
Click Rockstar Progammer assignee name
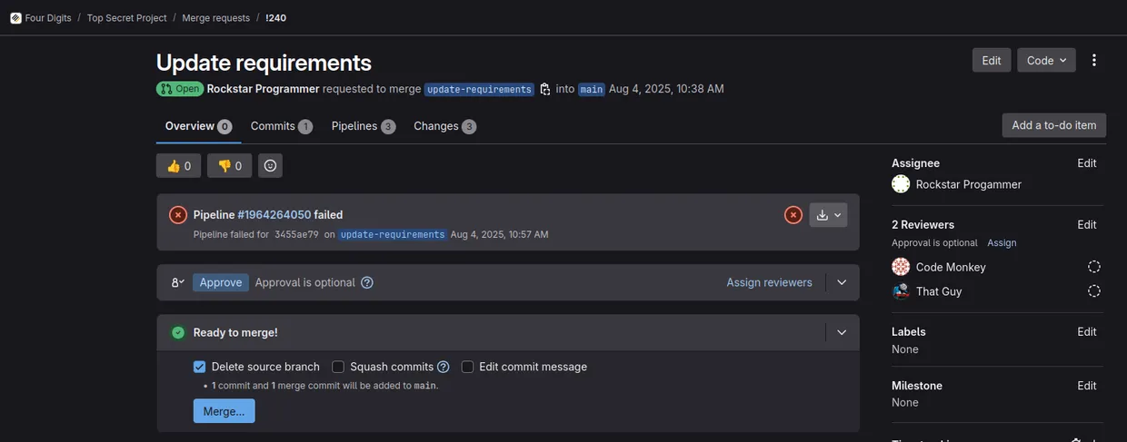pyautogui.click(x=969, y=184)
